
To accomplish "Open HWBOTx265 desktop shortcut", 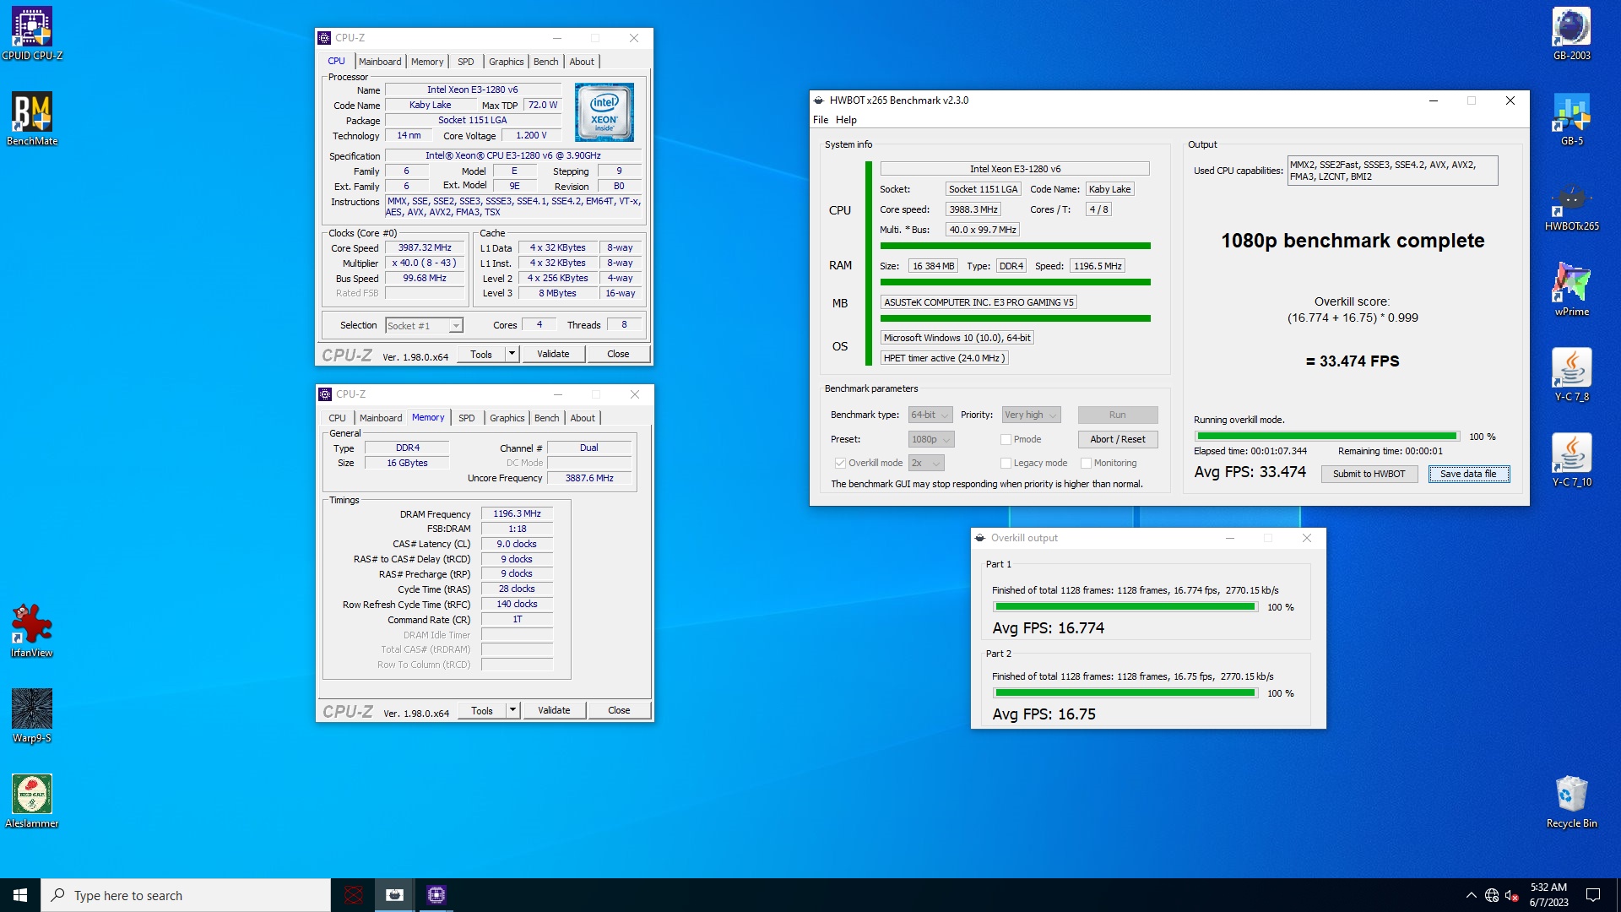I will pyautogui.click(x=1571, y=204).
